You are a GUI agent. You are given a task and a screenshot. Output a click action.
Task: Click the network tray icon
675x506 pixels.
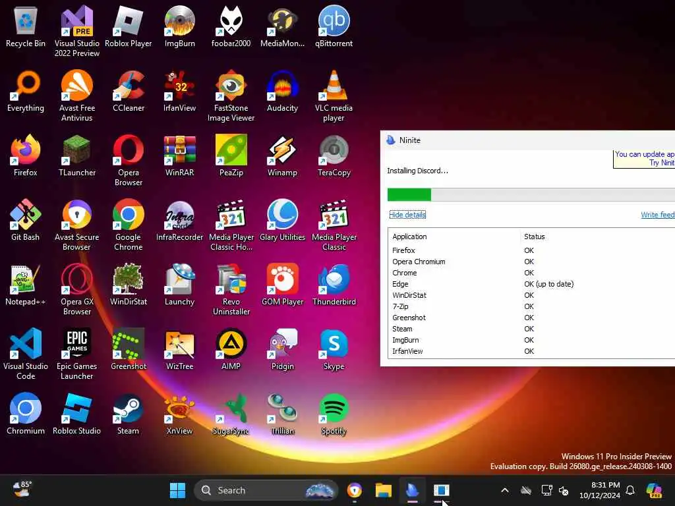546,490
